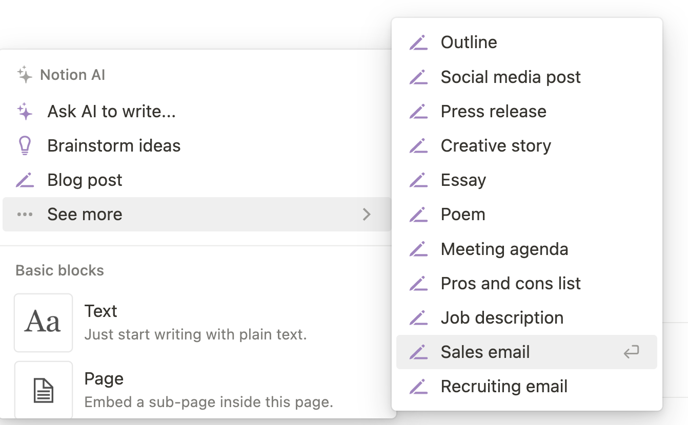This screenshot has width=688, height=425.
Task: Open the Job description option
Action: pyautogui.click(x=502, y=318)
